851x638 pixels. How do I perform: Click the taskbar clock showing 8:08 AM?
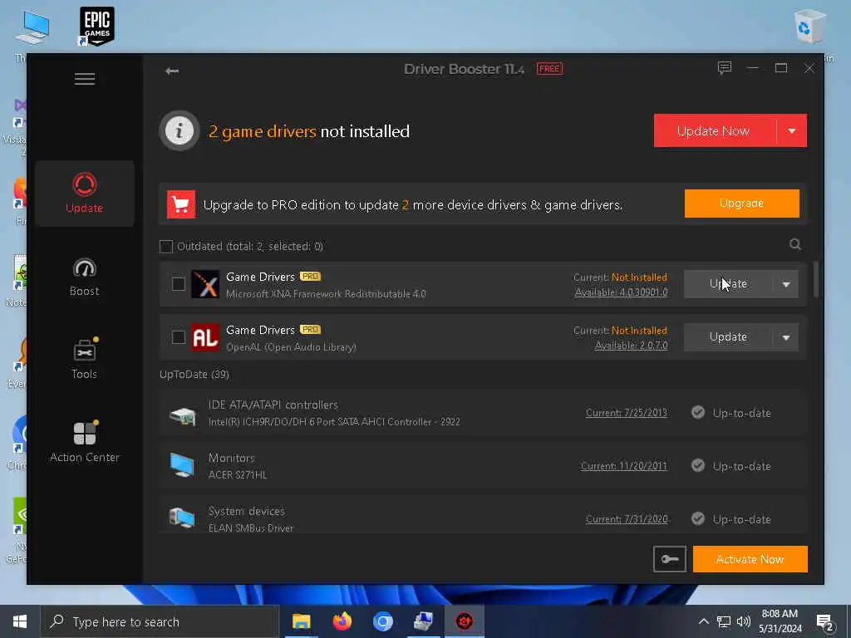780,621
